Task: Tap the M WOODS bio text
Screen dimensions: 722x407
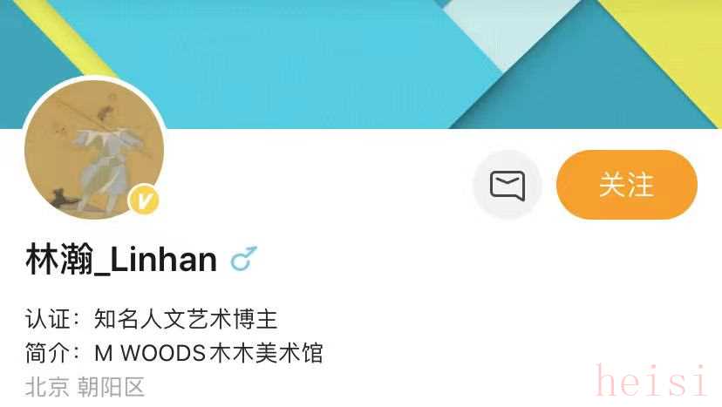Action: point(150,353)
